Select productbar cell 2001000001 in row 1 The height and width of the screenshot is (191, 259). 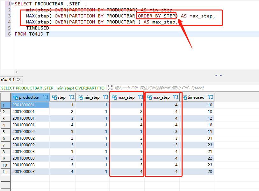30,105
